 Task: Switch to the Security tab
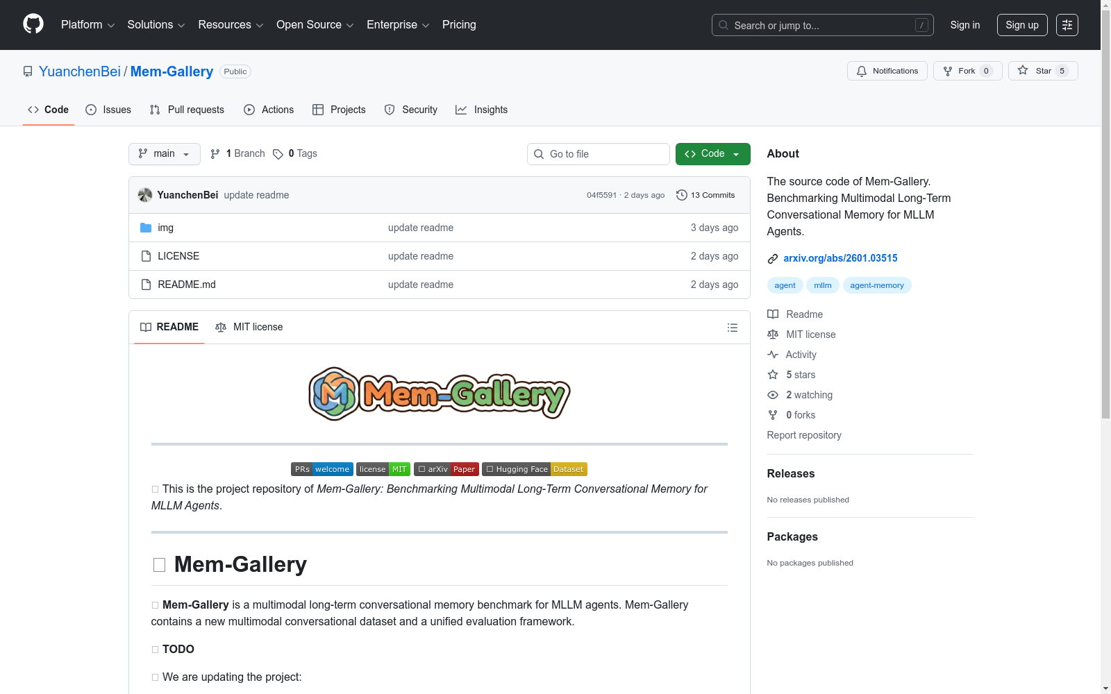click(411, 110)
